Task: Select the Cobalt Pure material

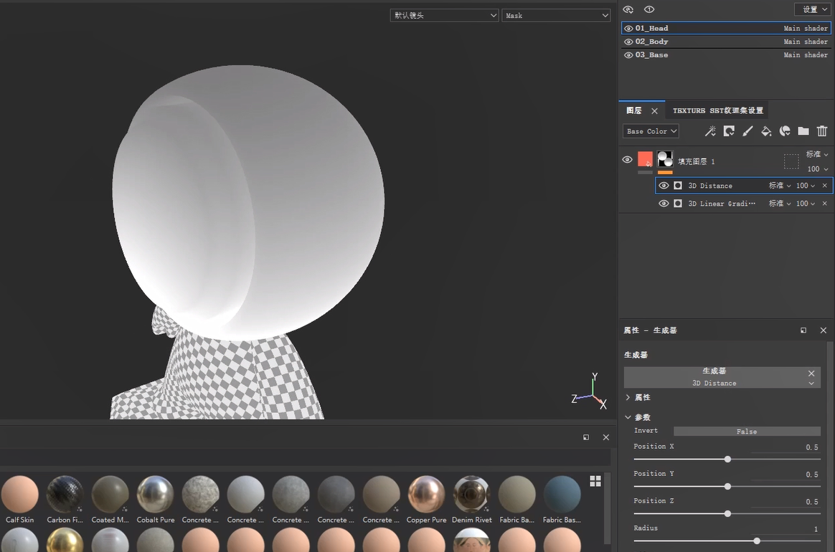Action: coord(156,500)
